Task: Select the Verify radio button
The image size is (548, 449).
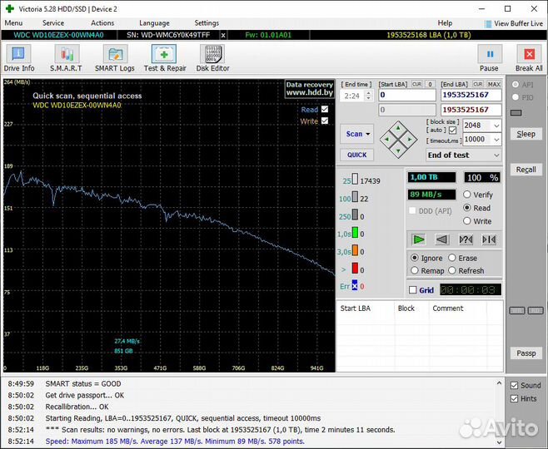Action: 467,195
